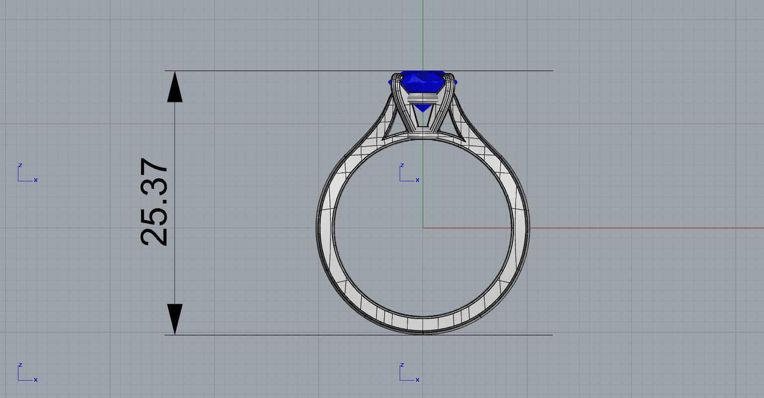This screenshot has height=398, width=764.
Task: Pick the upper dimension arrowhead
Action: (x=174, y=86)
